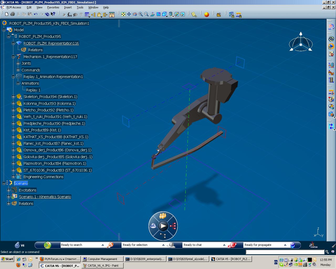Image resolution: width=336 pixels, height=269 pixels.
Task: Click the Measure ruler icon in toolbar
Action: coord(194,15)
